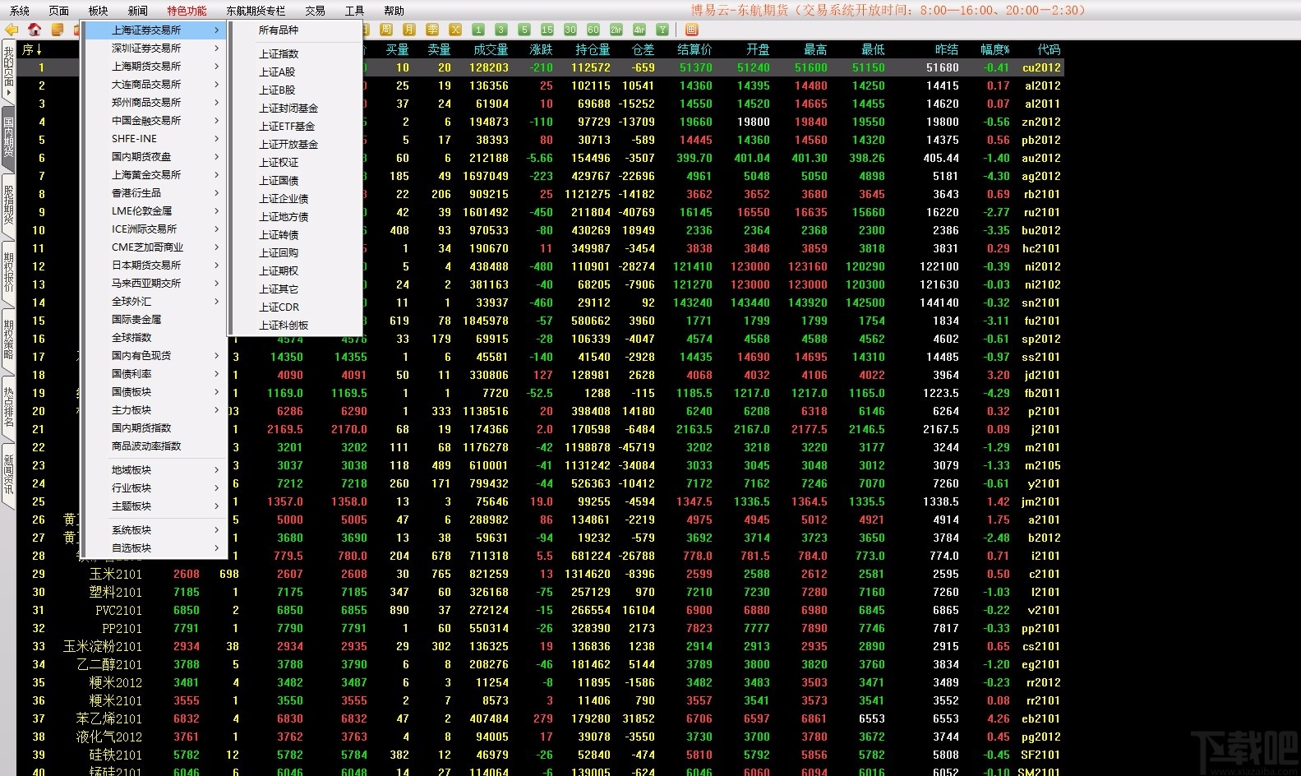Click the yellow X period icon
1301x776 pixels.
pyautogui.click(x=455, y=30)
